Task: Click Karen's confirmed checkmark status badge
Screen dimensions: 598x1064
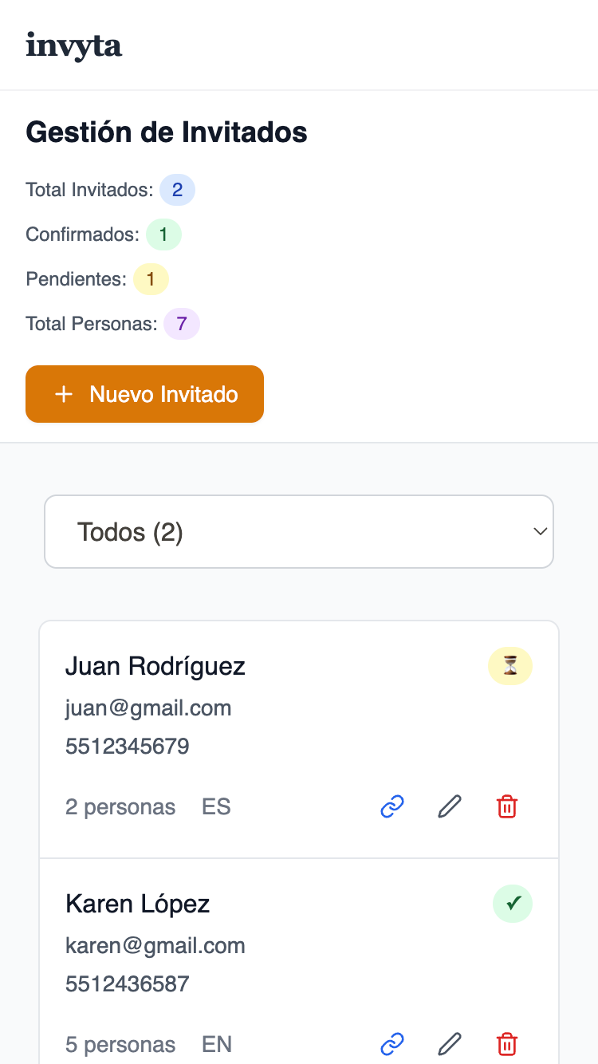Action: tap(513, 903)
